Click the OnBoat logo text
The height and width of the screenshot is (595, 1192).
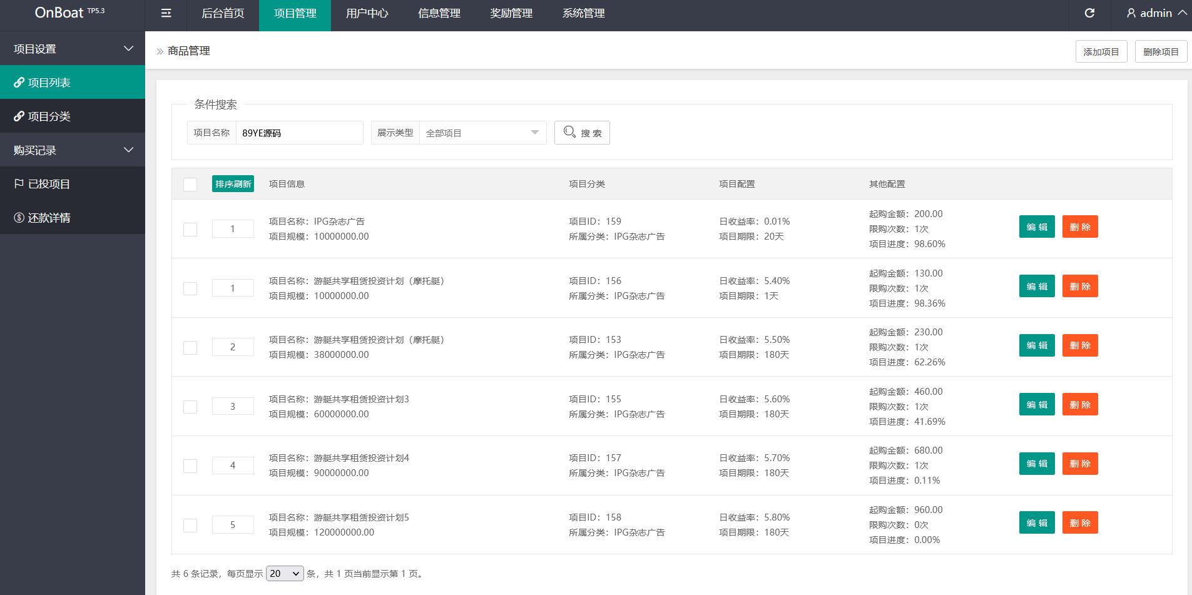pos(59,13)
